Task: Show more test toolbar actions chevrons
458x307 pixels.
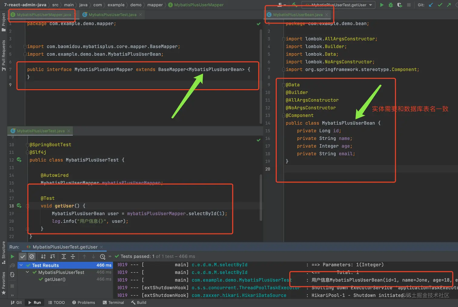Action: 110,256
